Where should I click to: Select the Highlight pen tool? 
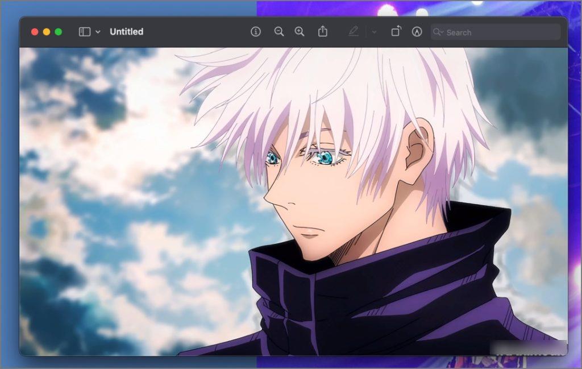354,31
